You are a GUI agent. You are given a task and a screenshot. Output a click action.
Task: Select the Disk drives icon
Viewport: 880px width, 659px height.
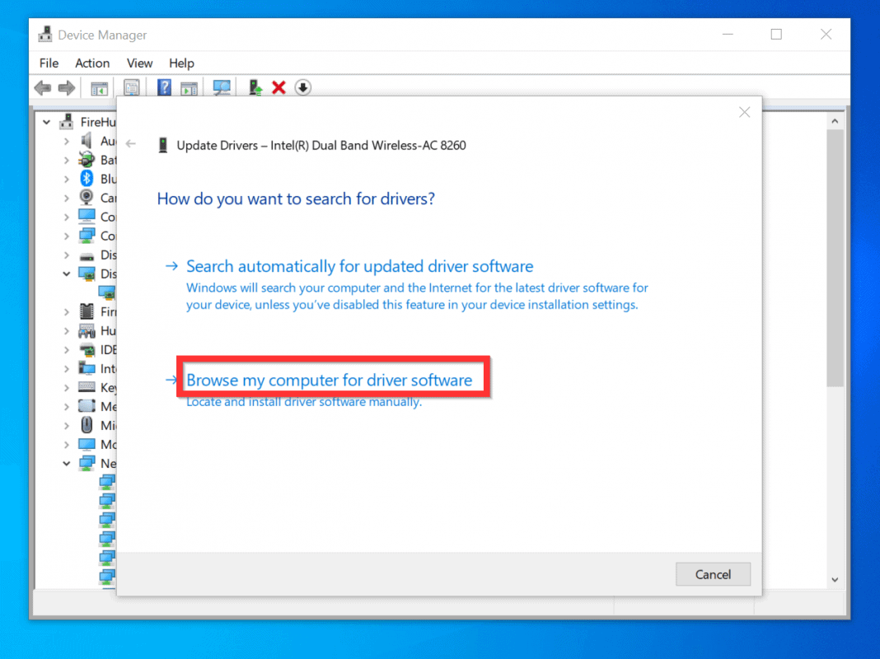[87, 257]
